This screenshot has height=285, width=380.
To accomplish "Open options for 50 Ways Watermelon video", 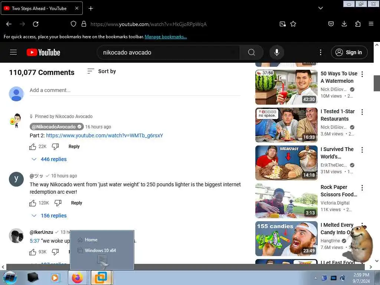I will (362, 74).
